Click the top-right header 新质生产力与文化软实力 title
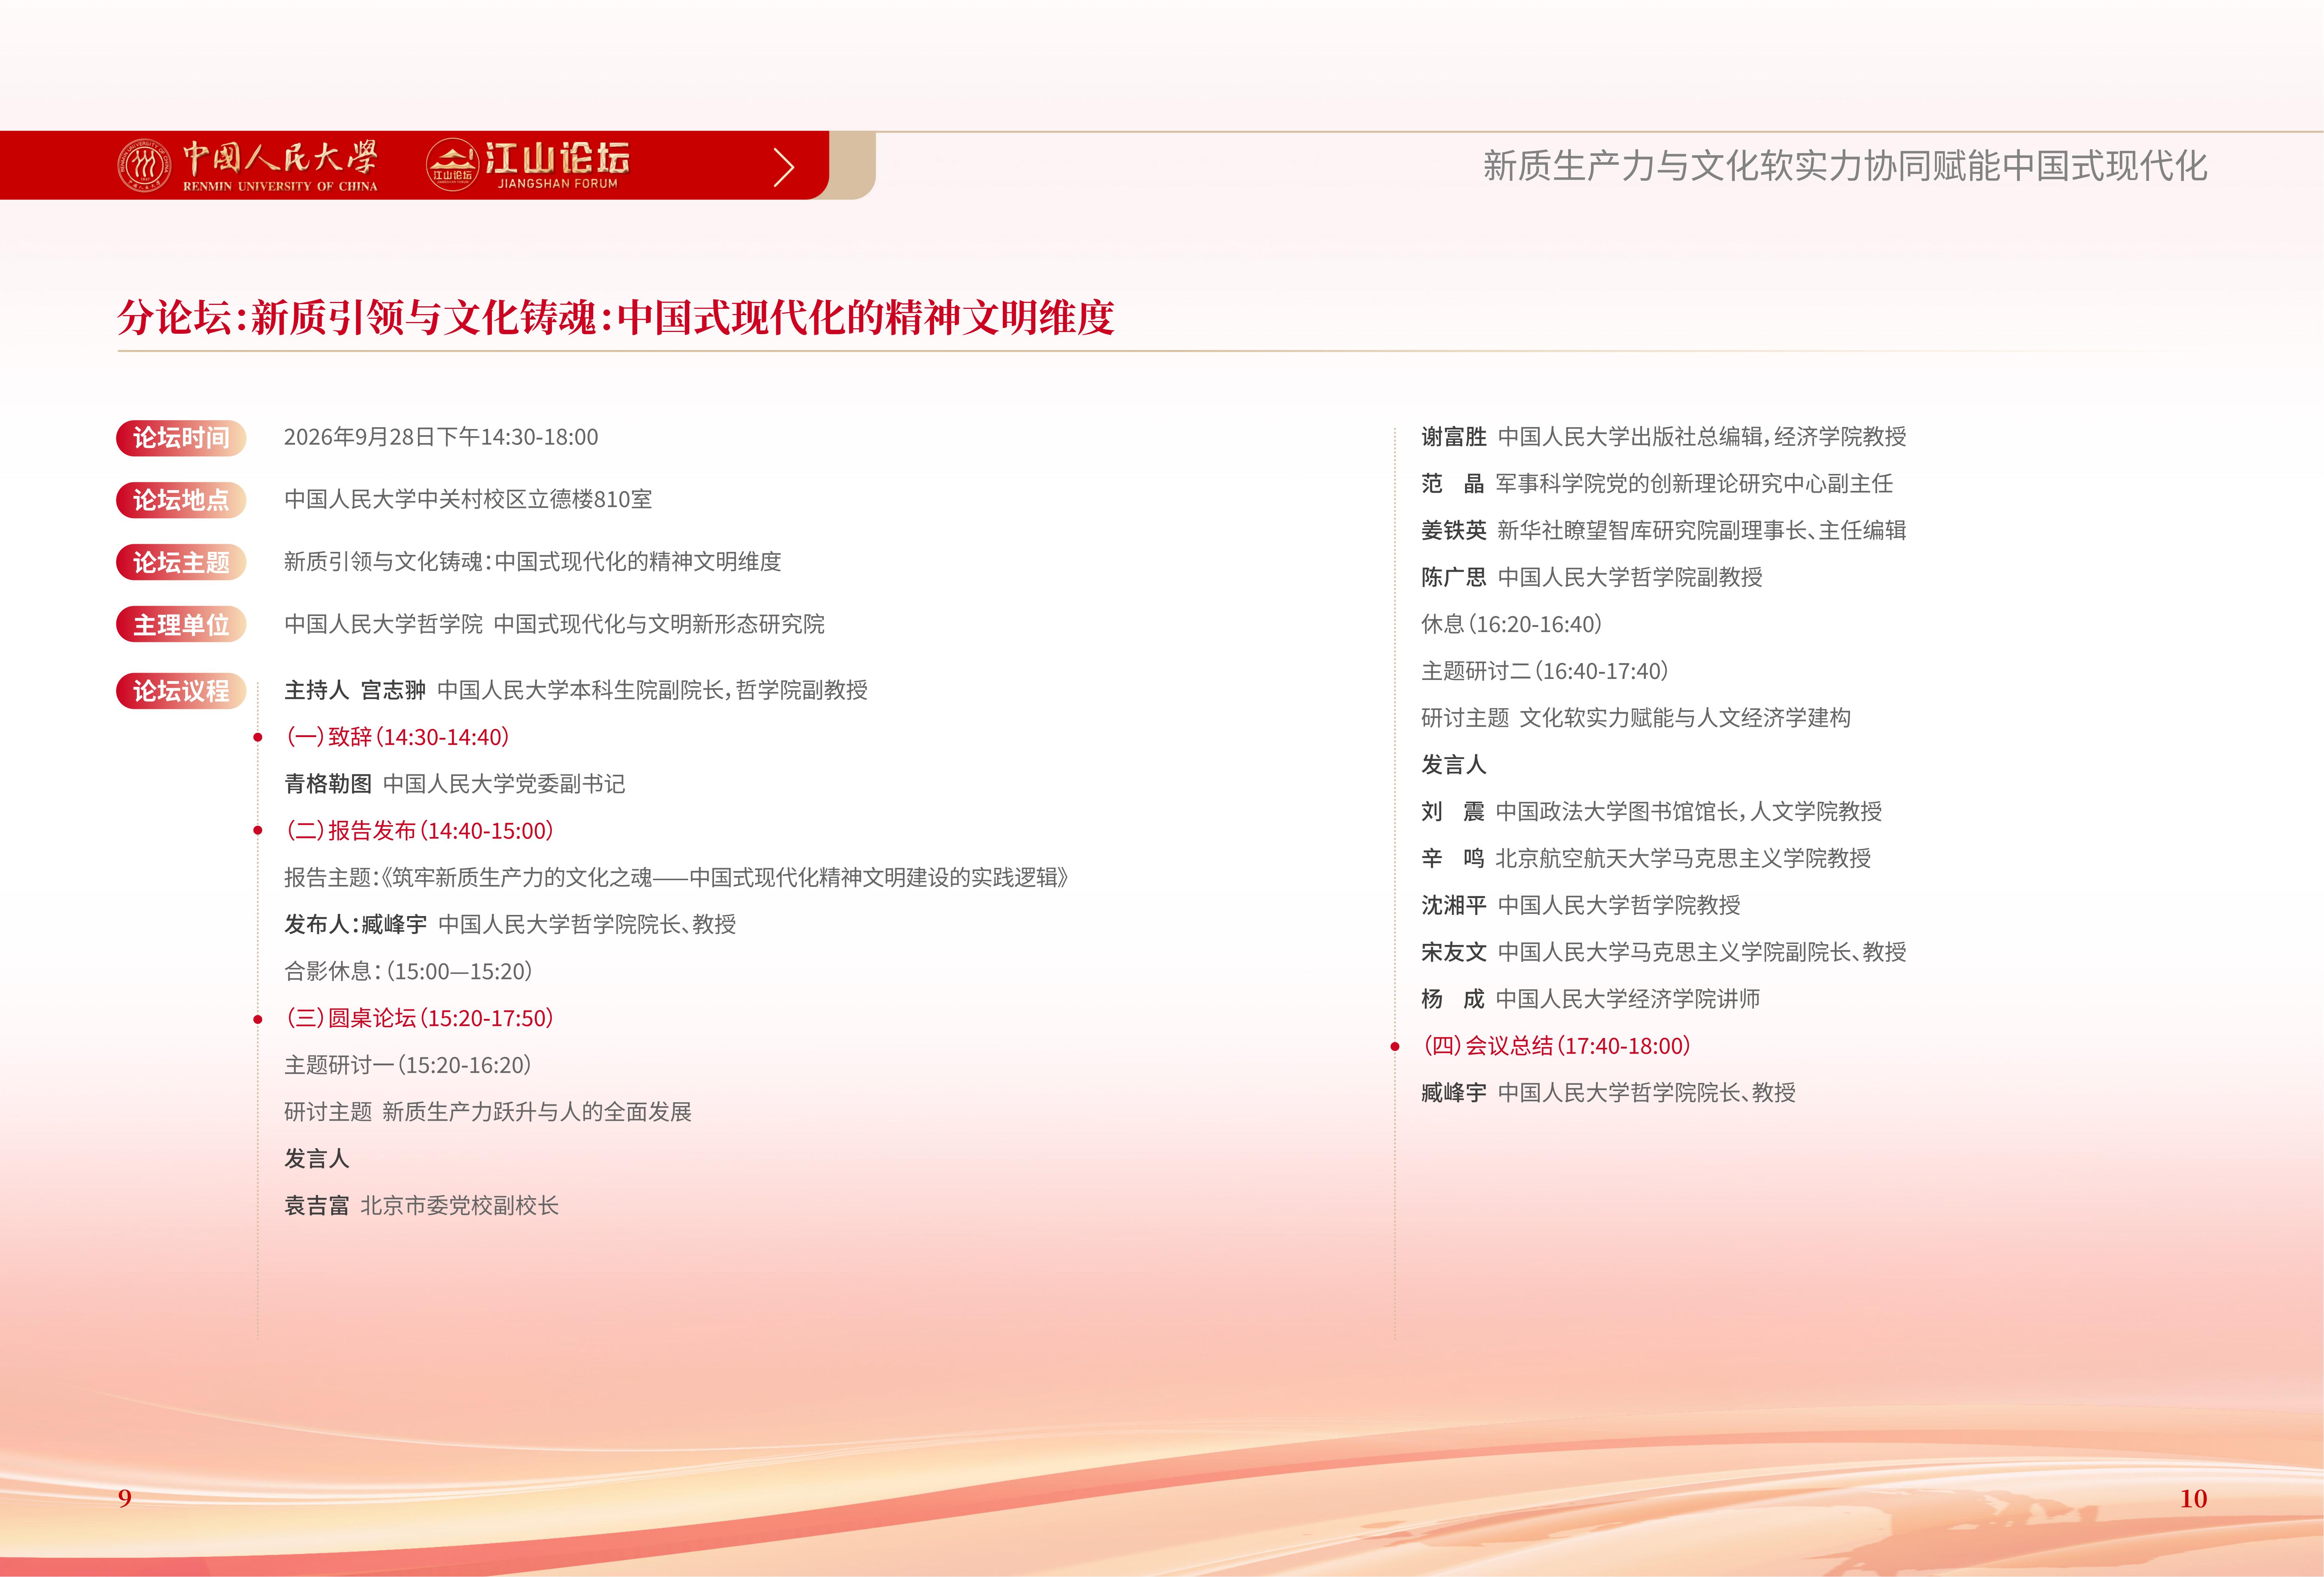This screenshot has width=2324, height=1577. pos(1845,166)
